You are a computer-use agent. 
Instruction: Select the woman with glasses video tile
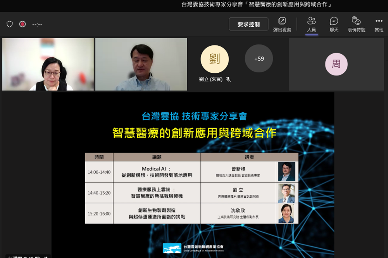pyautogui.click(x=48, y=64)
